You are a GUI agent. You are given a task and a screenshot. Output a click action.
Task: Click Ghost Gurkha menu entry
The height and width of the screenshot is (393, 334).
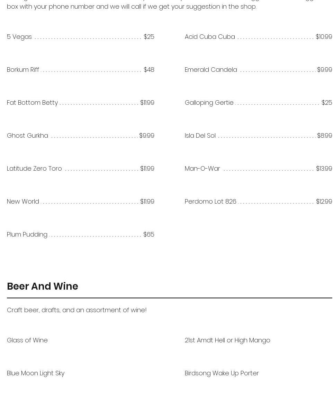pyautogui.click(x=81, y=136)
